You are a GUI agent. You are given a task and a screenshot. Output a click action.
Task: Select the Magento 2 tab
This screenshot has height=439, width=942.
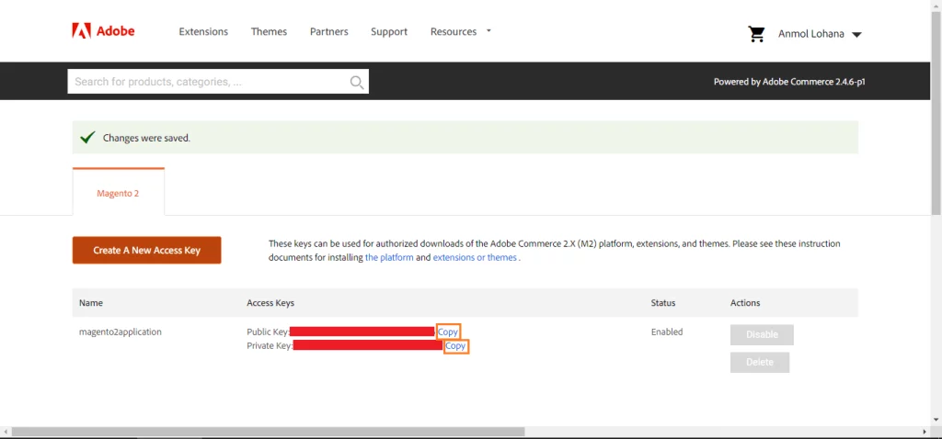click(x=119, y=192)
